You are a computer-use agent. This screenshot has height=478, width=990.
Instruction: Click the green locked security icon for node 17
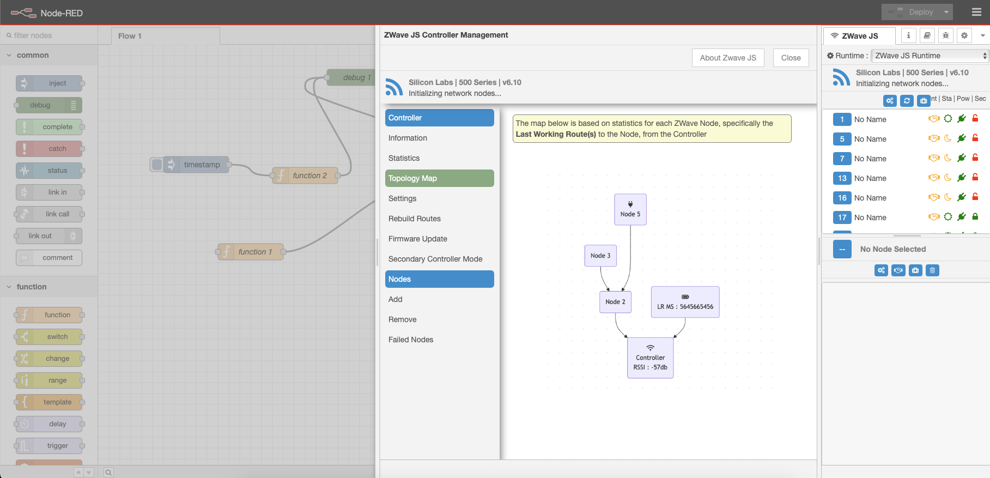point(975,217)
